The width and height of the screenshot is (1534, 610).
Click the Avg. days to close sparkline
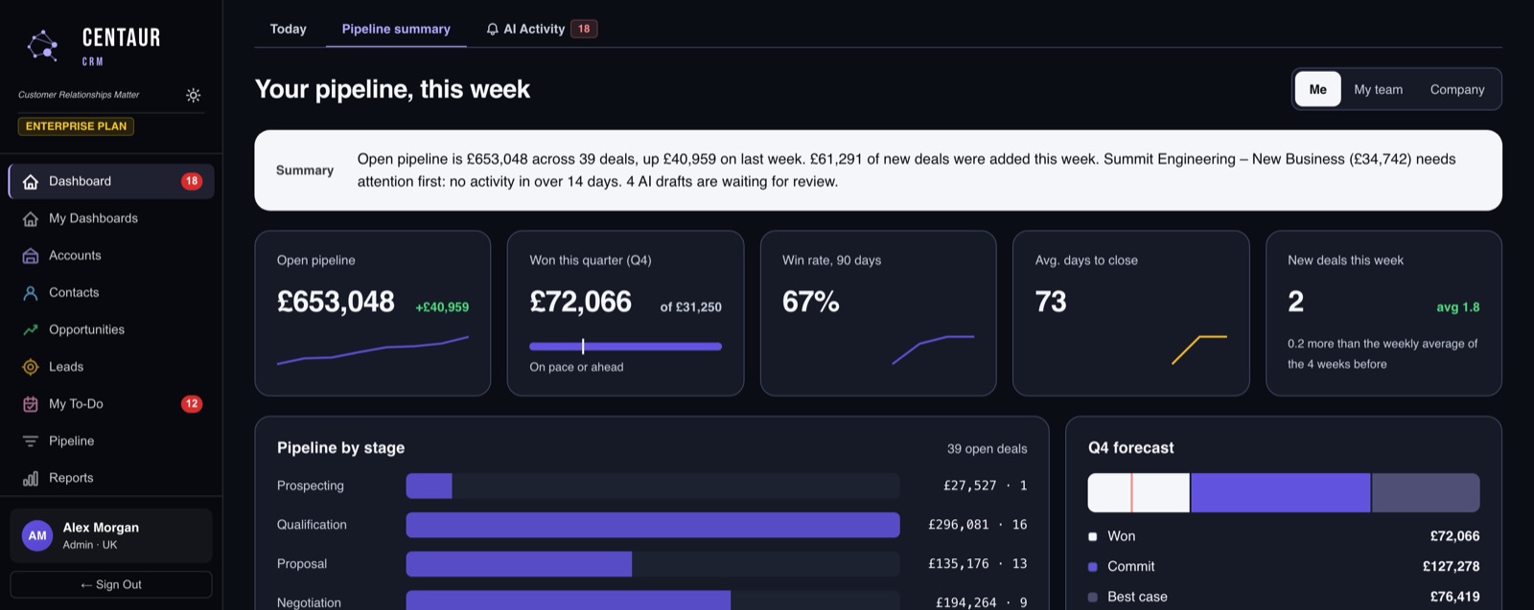click(x=1198, y=350)
